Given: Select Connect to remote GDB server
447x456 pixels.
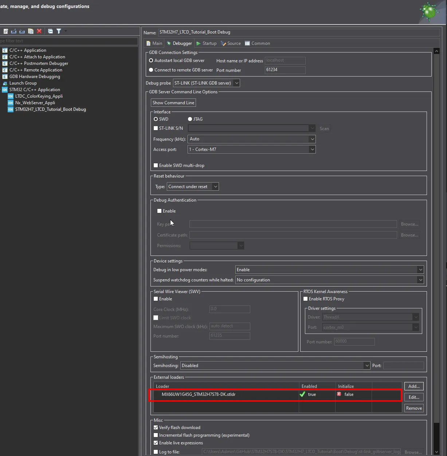Looking at the screenshot, I should (151, 70).
